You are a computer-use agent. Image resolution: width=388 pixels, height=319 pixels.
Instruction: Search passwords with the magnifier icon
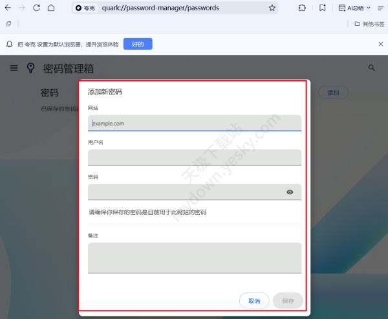point(371,67)
